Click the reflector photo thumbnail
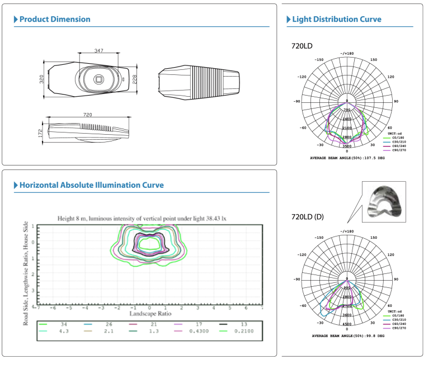The width and height of the screenshot is (433, 369). [384, 202]
